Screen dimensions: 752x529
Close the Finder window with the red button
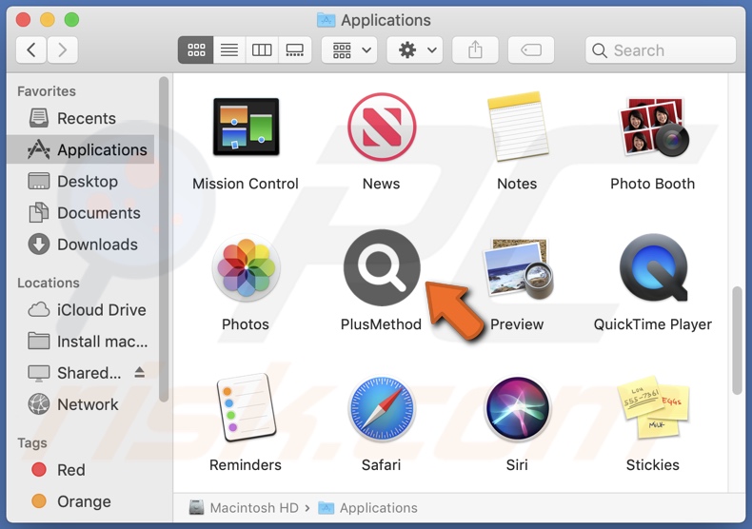[23, 20]
